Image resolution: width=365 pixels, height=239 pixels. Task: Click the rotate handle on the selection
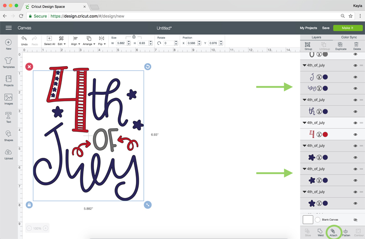(147, 67)
